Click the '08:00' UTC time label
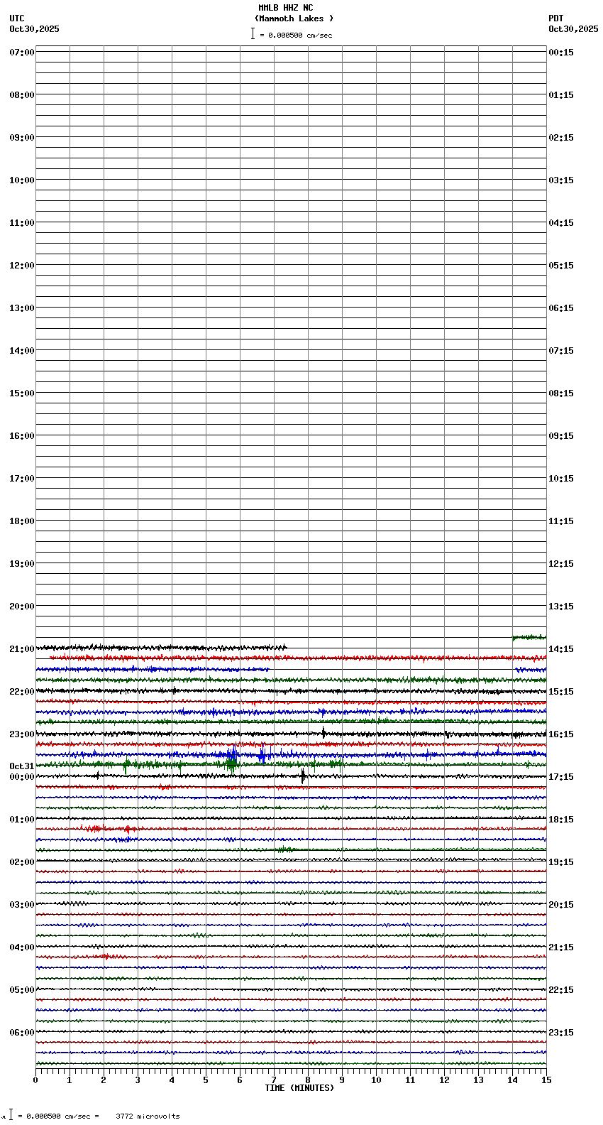Screen dimensions: 603x1125 pyautogui.click(x=22, y=95)
